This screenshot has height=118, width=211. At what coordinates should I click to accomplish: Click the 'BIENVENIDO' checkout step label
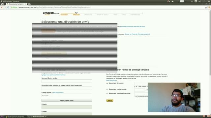64,15
